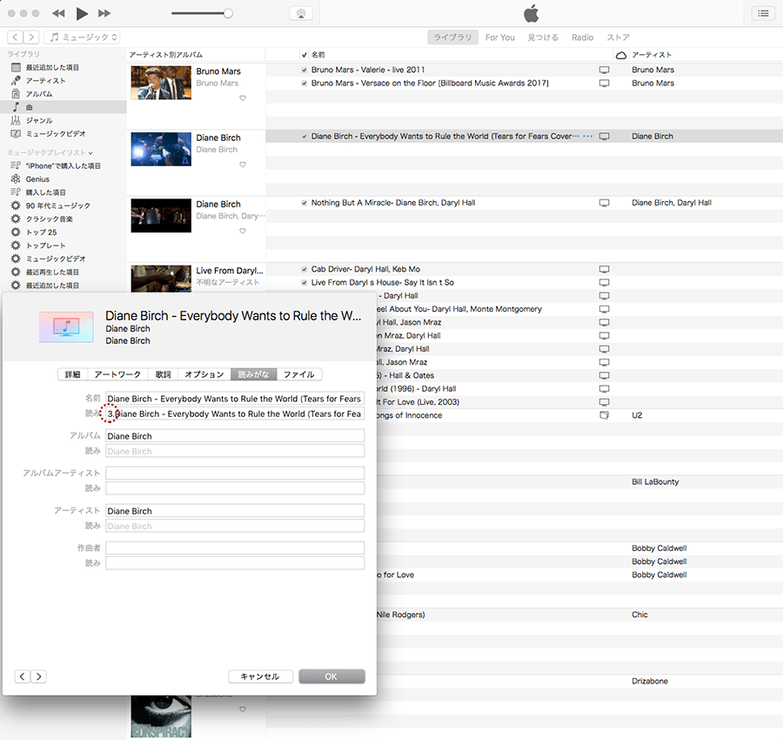The height and width of the screenshot is (740, 783).
Task: Uncheck the Cab Driver track checkbox
Action: [304, 269]
